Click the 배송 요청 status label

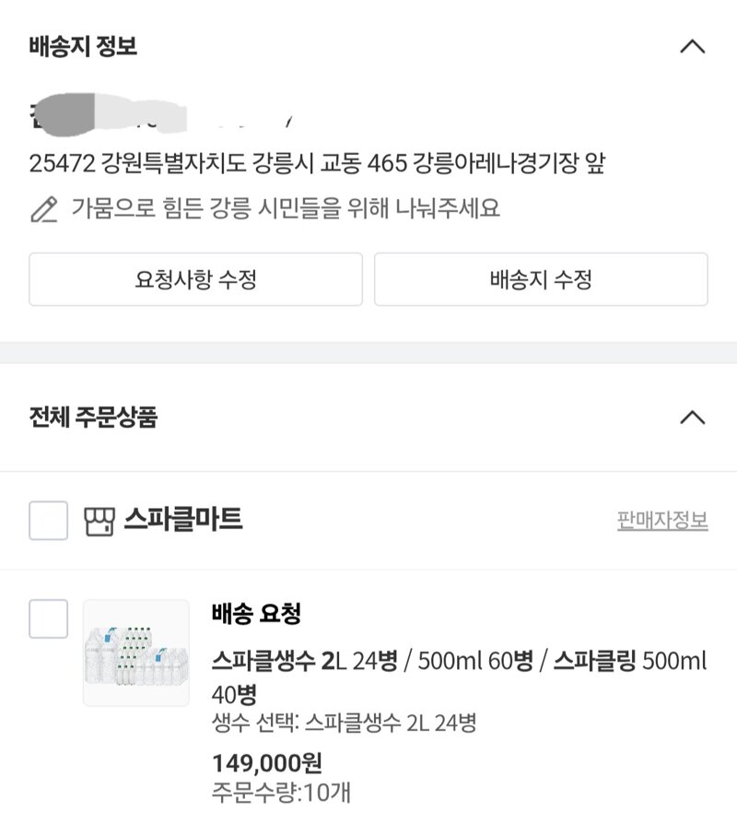tap(256, 613)
